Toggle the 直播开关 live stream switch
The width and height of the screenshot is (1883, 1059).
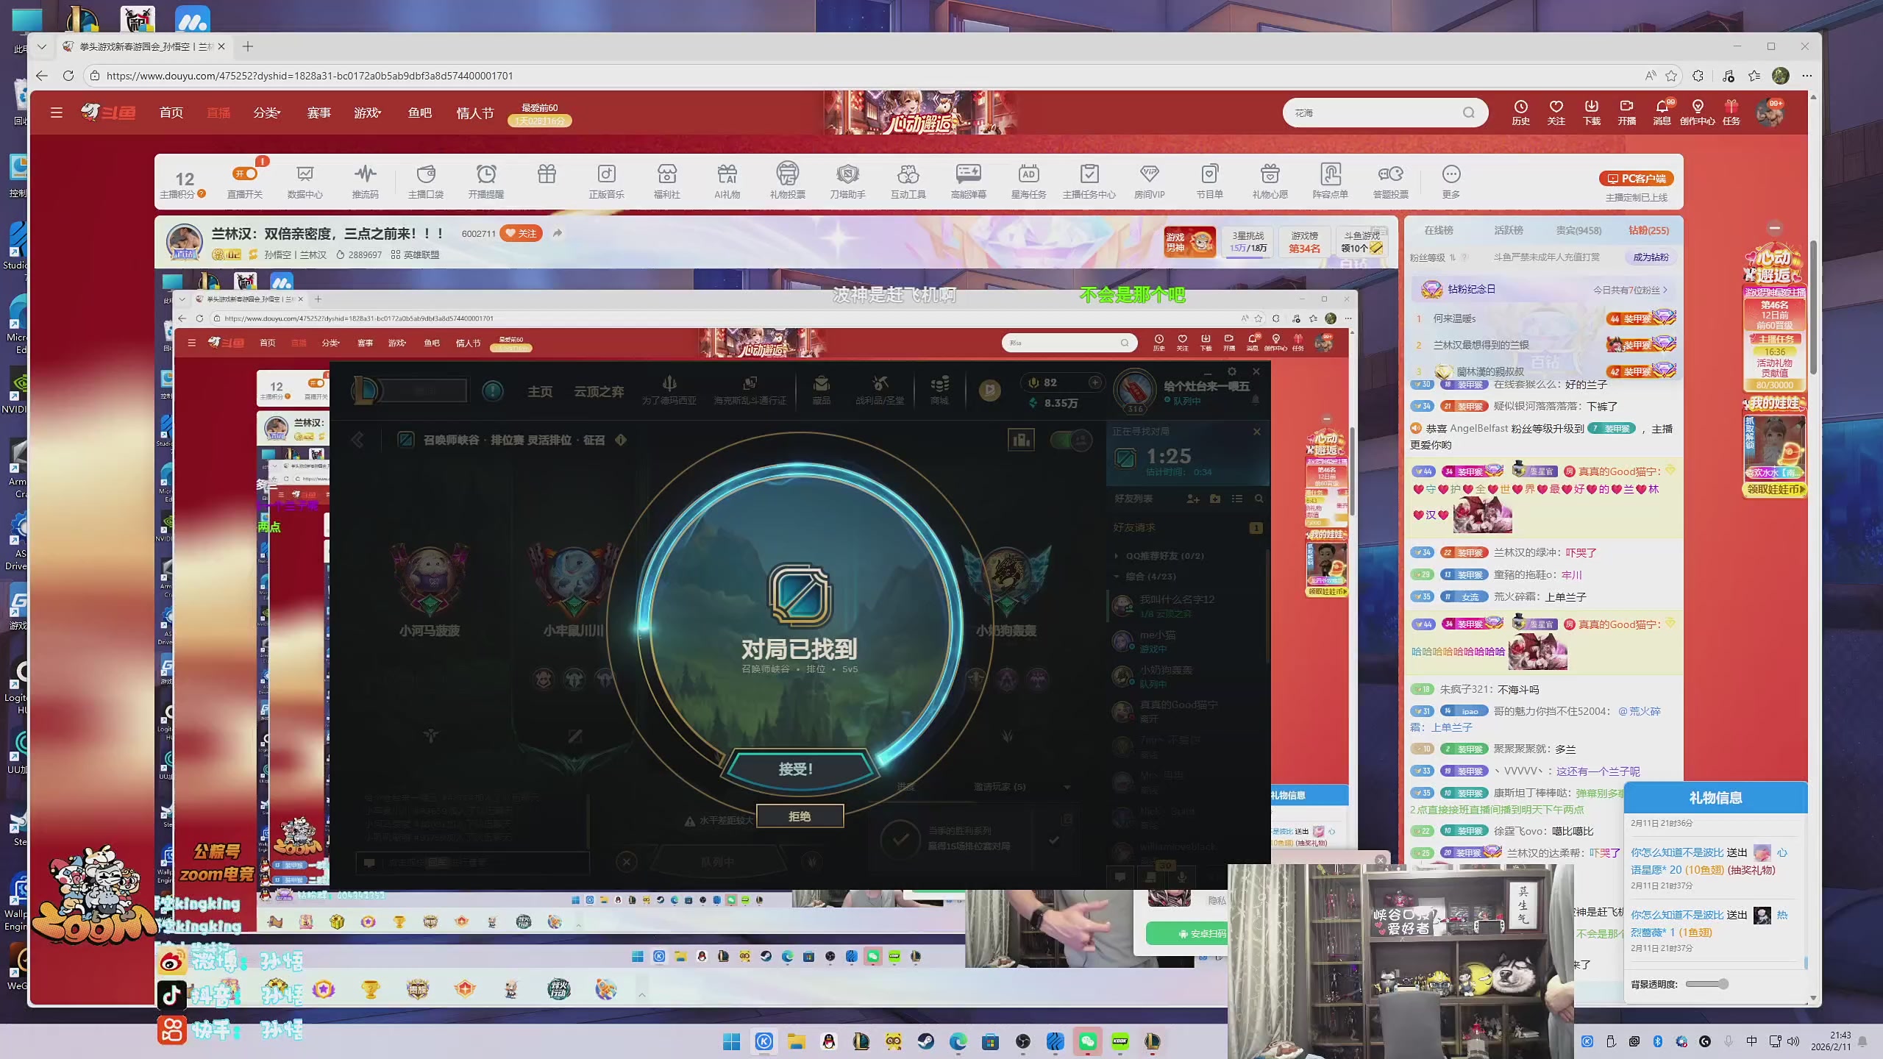point(245,174)
